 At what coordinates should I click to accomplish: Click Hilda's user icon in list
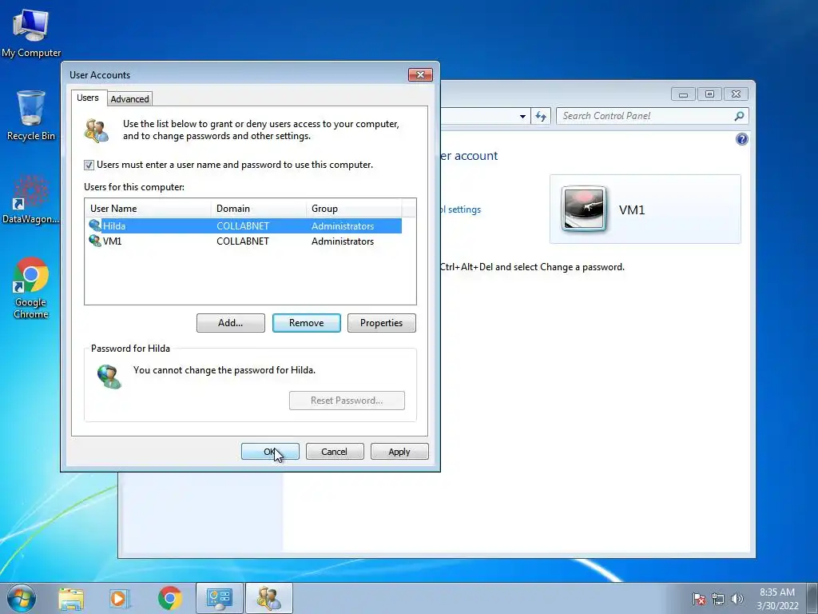tap(95, 225)
